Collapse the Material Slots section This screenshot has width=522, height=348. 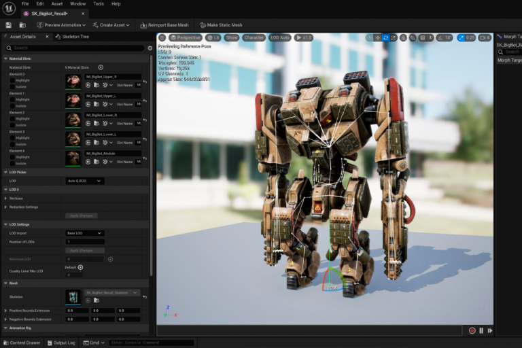[5, 58]
